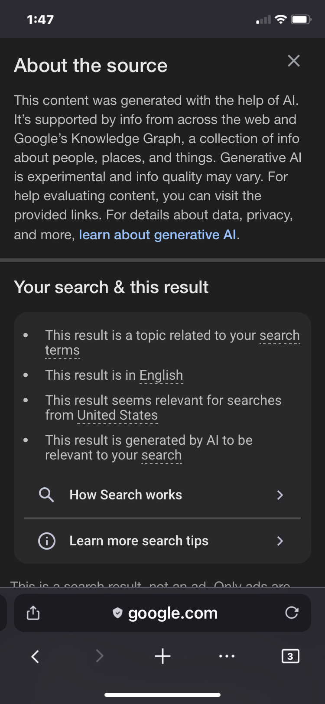This screenshot has width=325, height=704.
Task: Tap the info icon beside search tips
Action: pyautogui.click(x=47, y=541)
